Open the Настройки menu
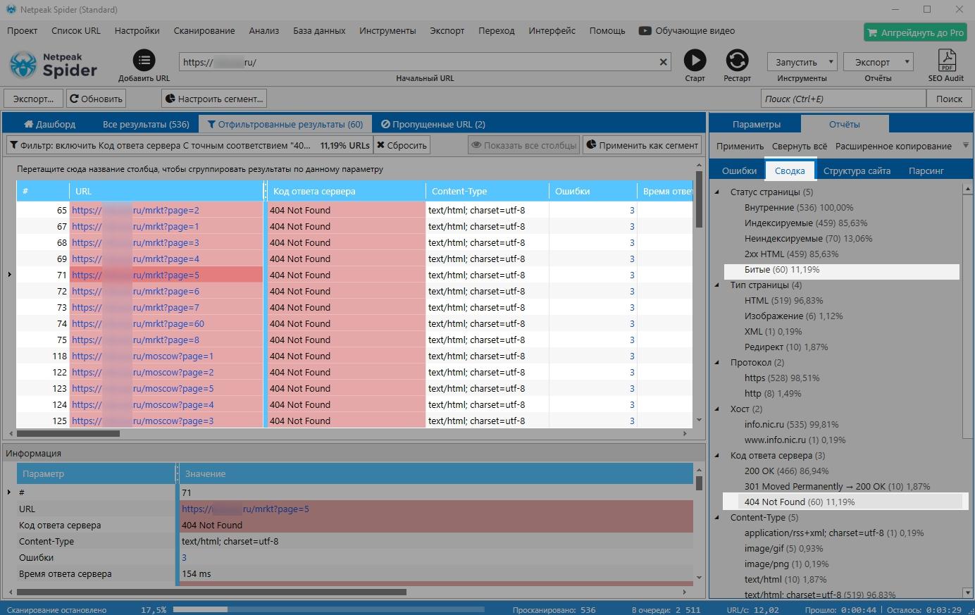 (x=137, y=31)
